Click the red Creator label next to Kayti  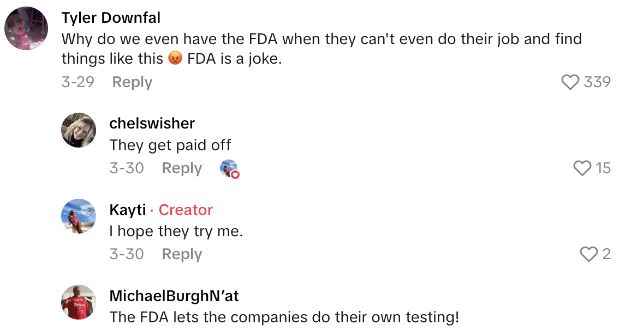coord(186,210)
